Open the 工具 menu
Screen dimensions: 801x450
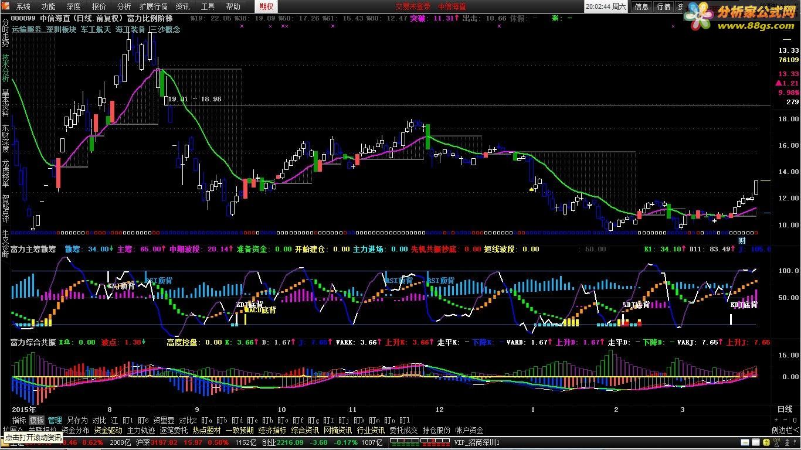(x=208, y=7)
